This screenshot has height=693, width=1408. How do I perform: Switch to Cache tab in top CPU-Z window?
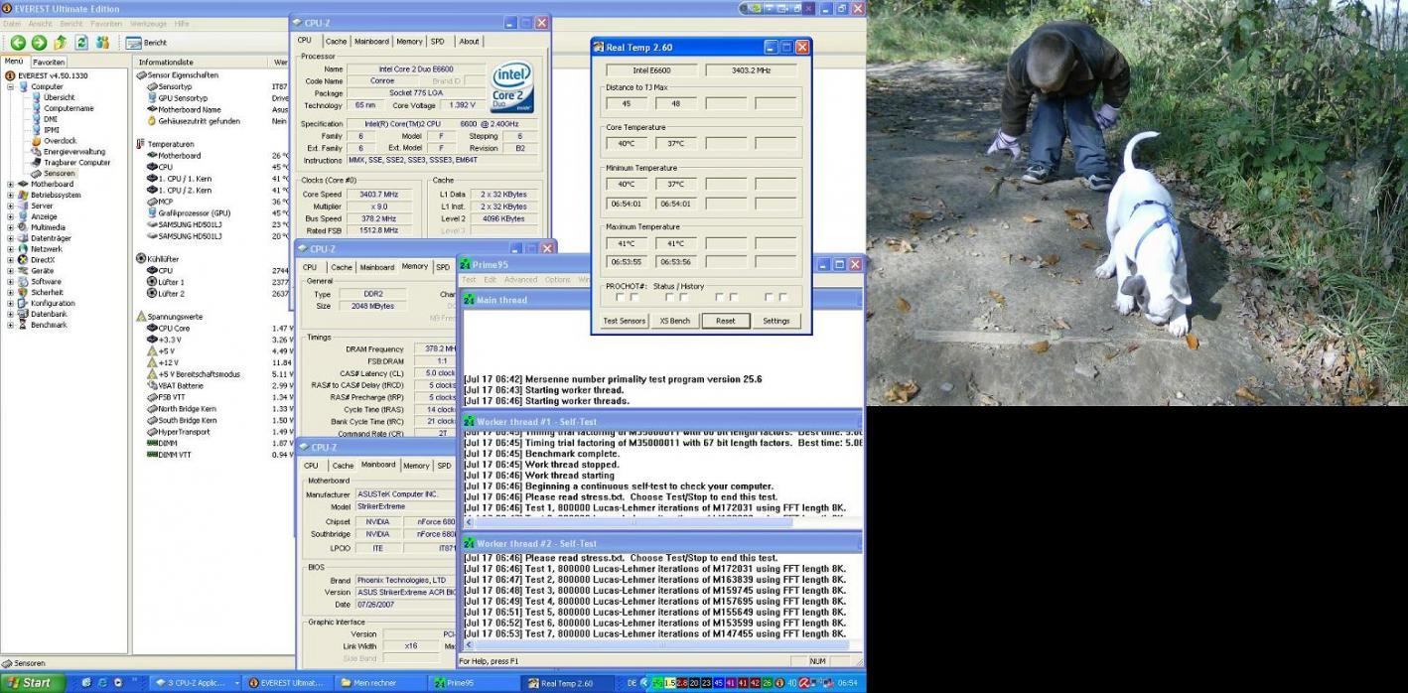[x=337, y=42]
